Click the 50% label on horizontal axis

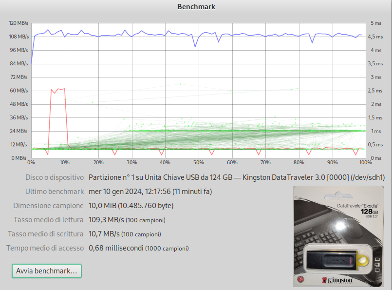coord(198,162)
